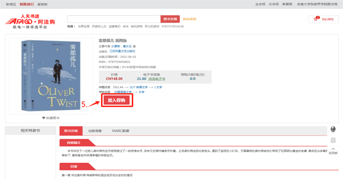Click the round gray floating icon
343x179 pixels.
coord(333,129)
